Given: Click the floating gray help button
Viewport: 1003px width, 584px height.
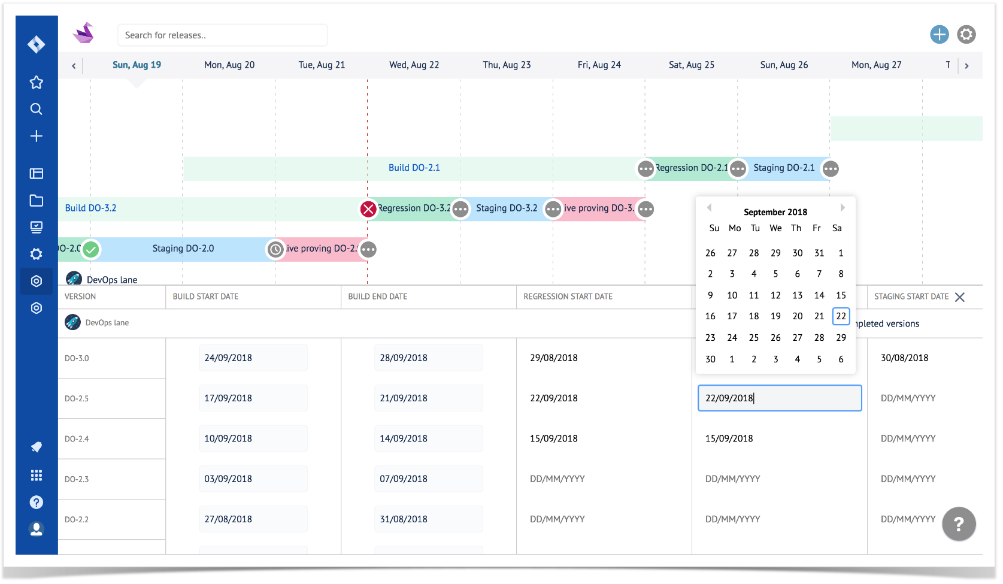Looking at the screenshot, I should [x=959, y=524].
